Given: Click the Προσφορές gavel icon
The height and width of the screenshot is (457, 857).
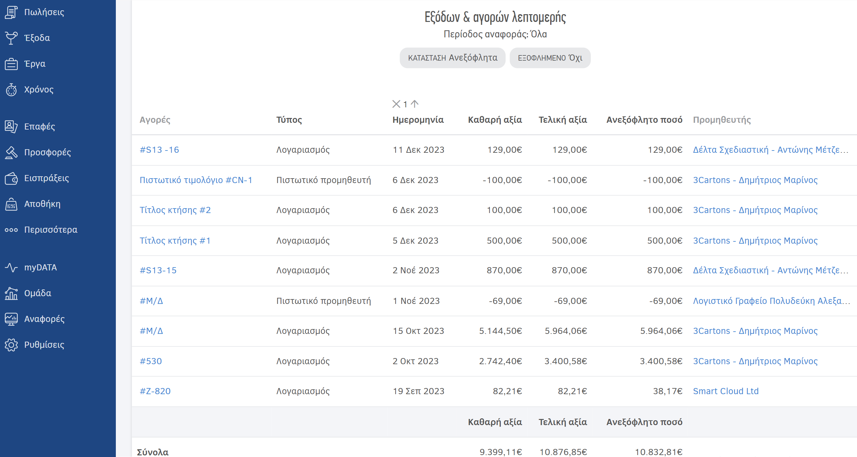Looking at the screenshot, I should (x=11, y=152).
